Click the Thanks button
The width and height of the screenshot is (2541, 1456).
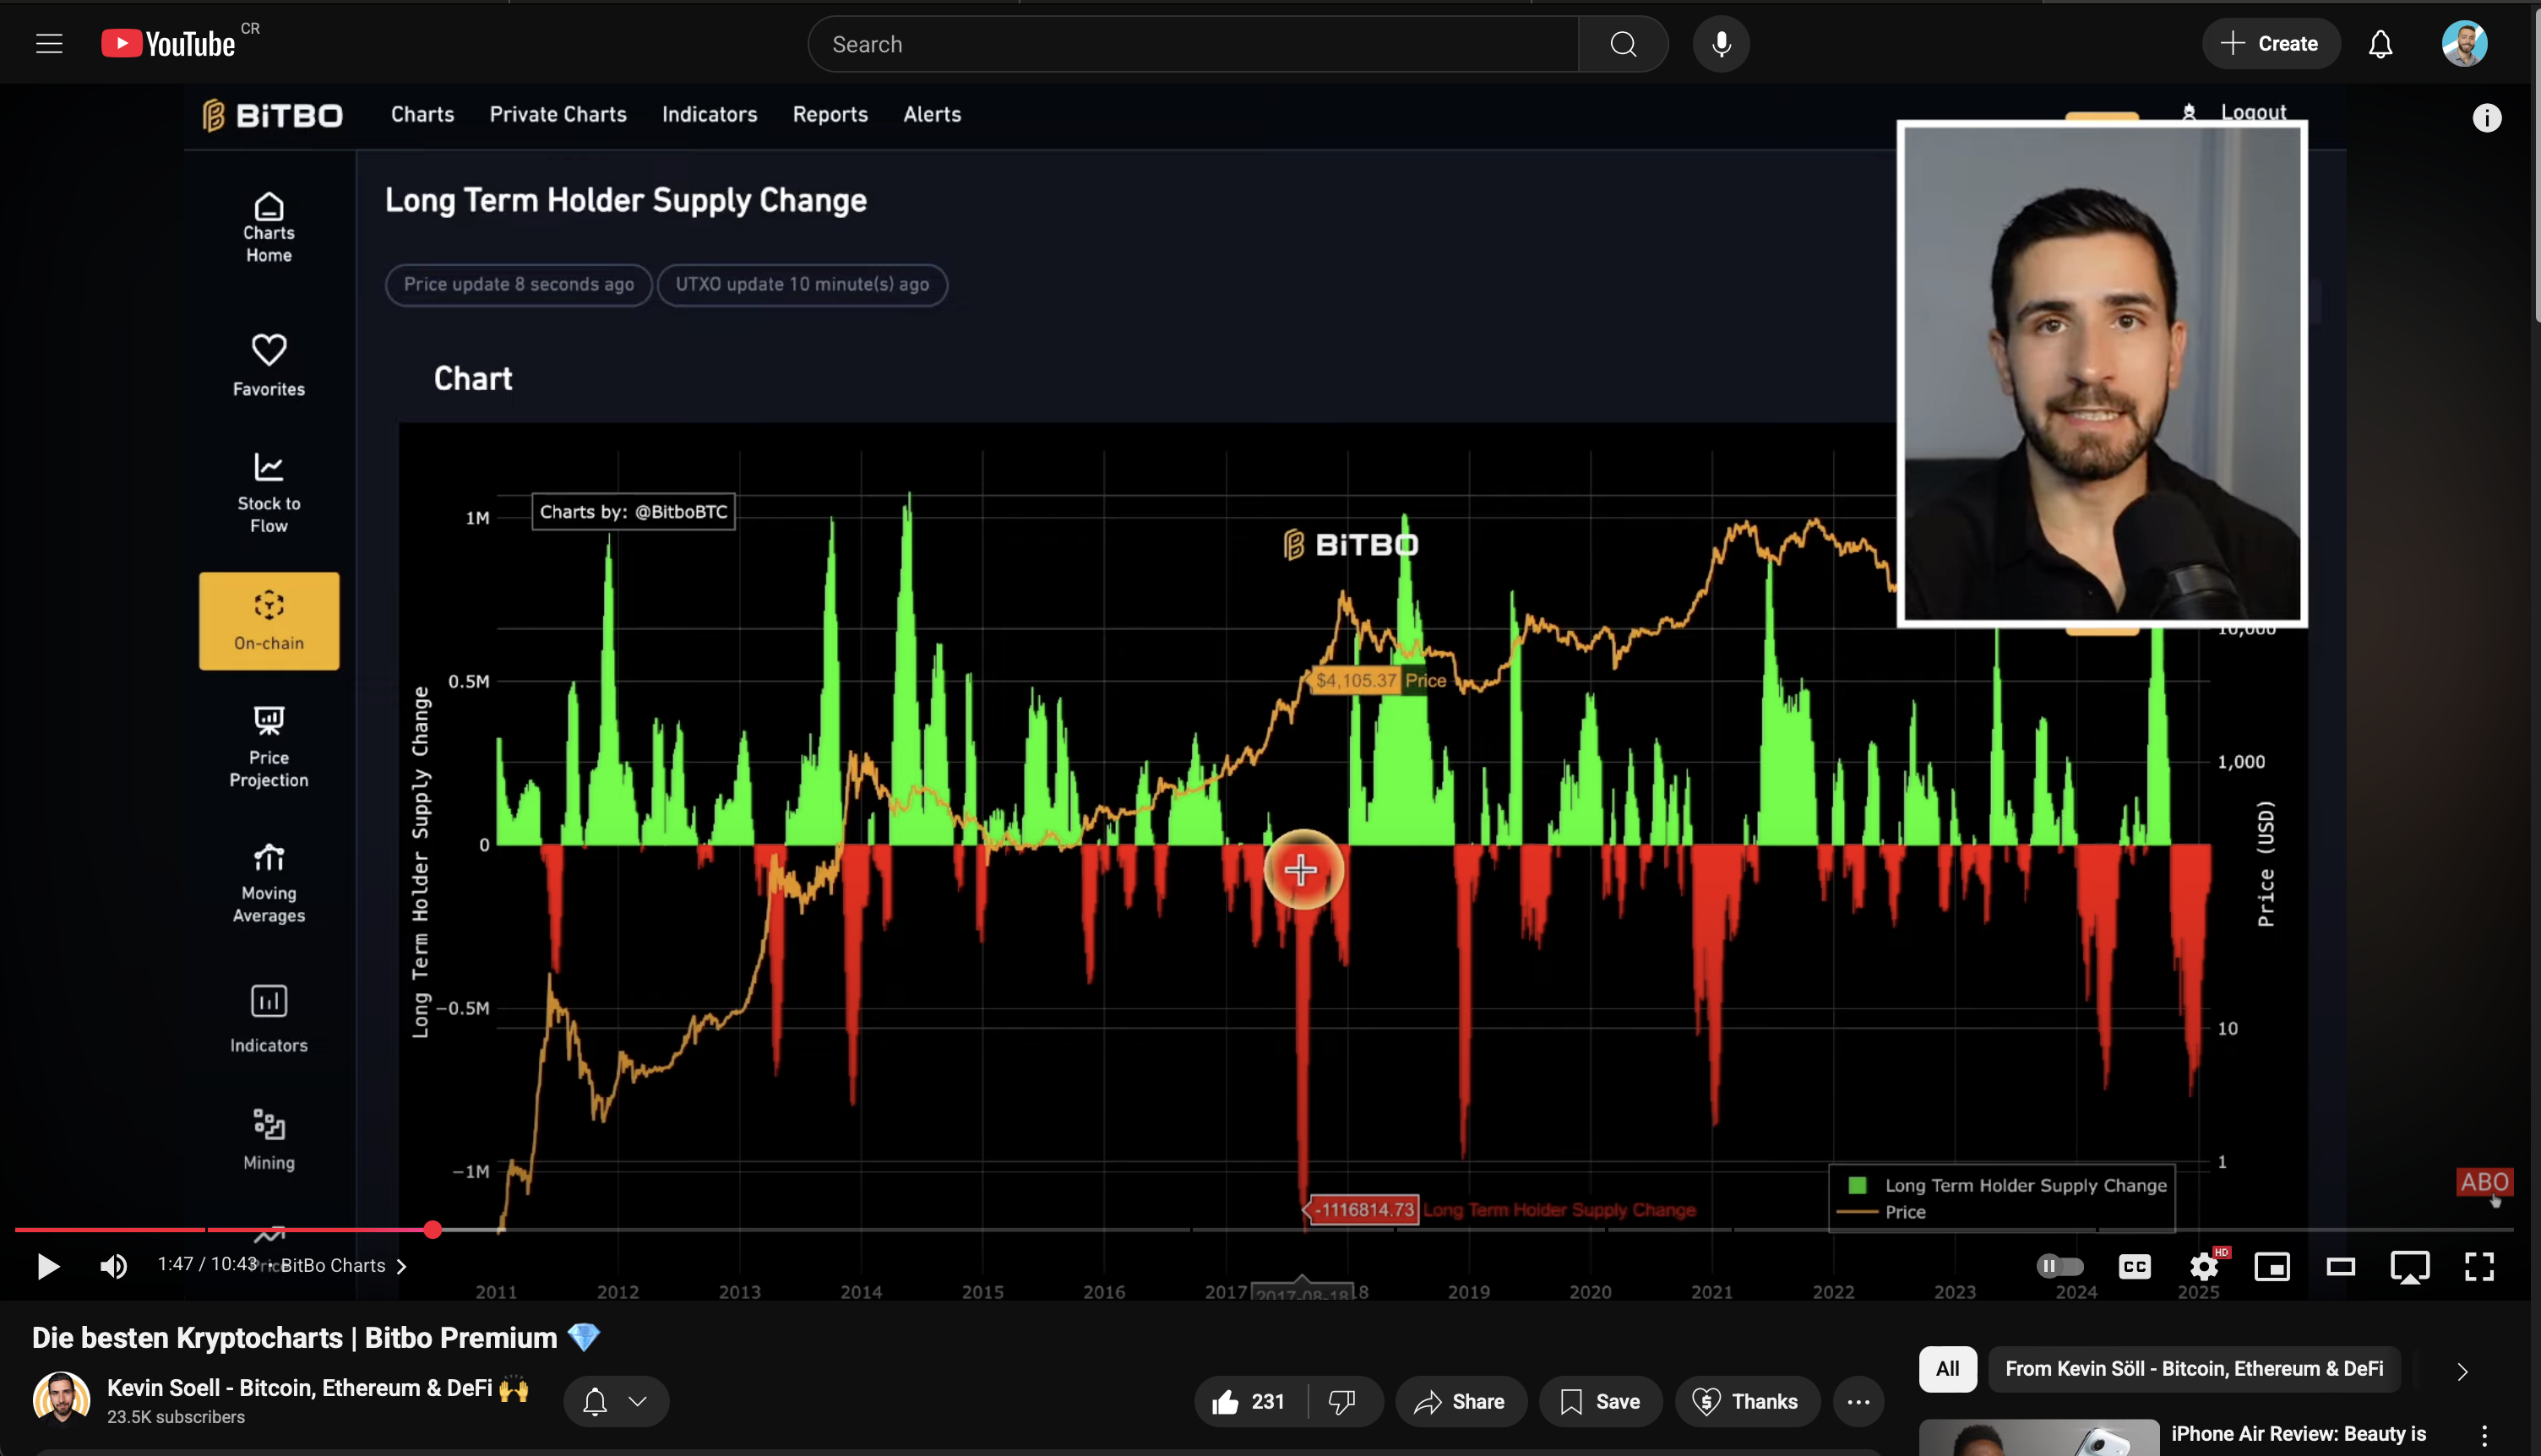pyautogui.click(x=1746, y=1401)
